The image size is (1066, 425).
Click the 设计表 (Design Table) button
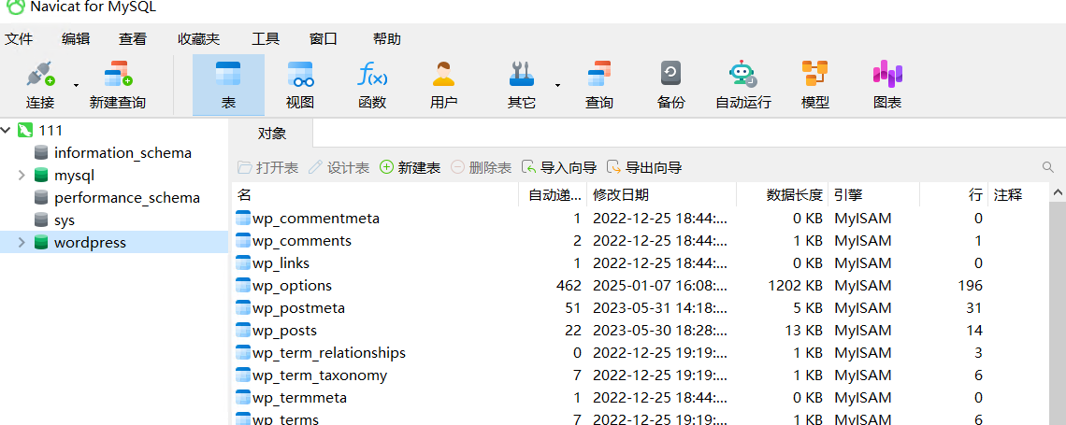pos(339,168)
